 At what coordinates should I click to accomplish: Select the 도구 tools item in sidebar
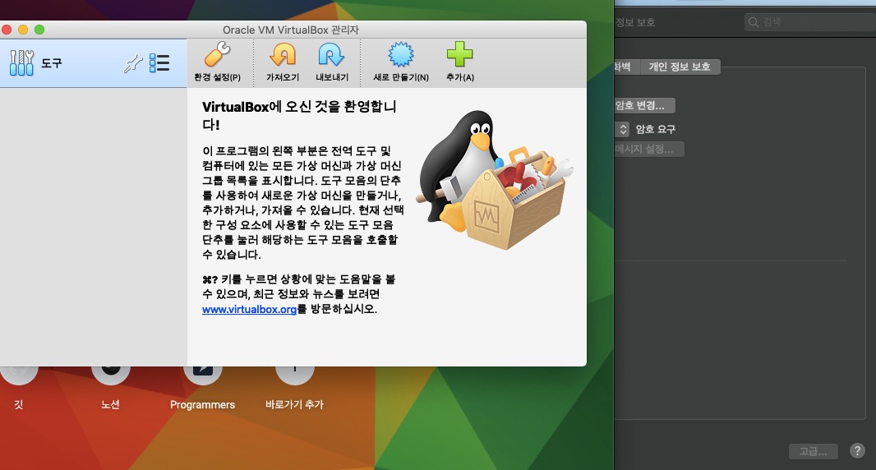click(x=93, y=63)
